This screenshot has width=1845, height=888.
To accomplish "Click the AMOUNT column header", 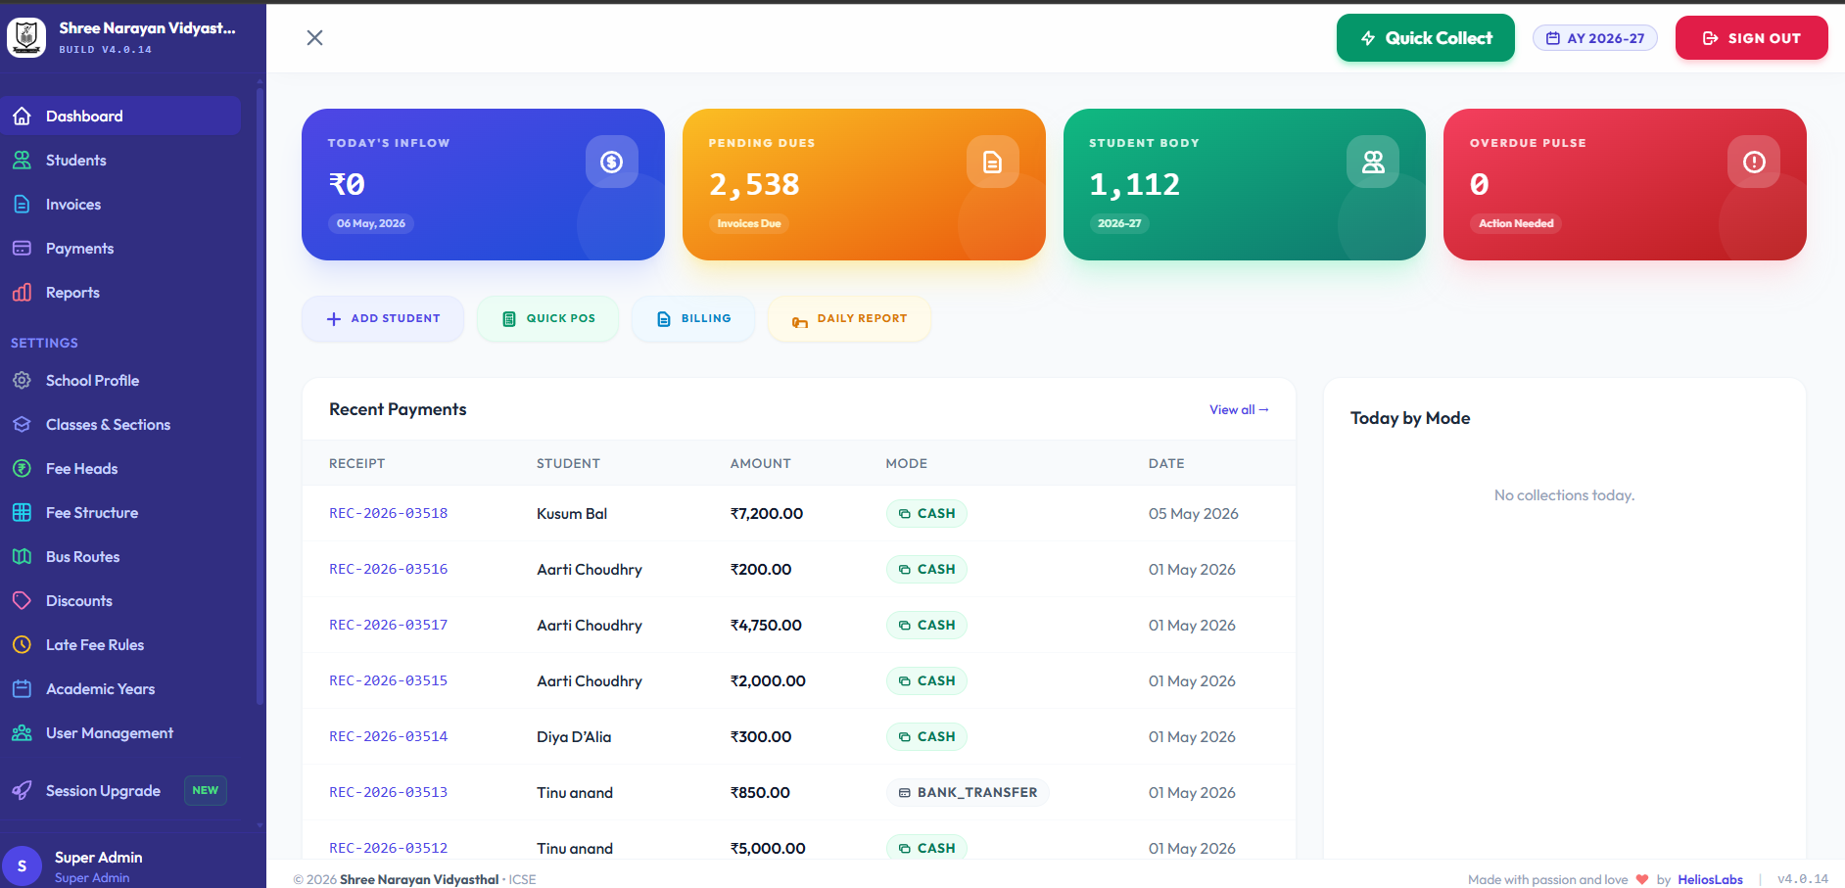I will (760, 463).
